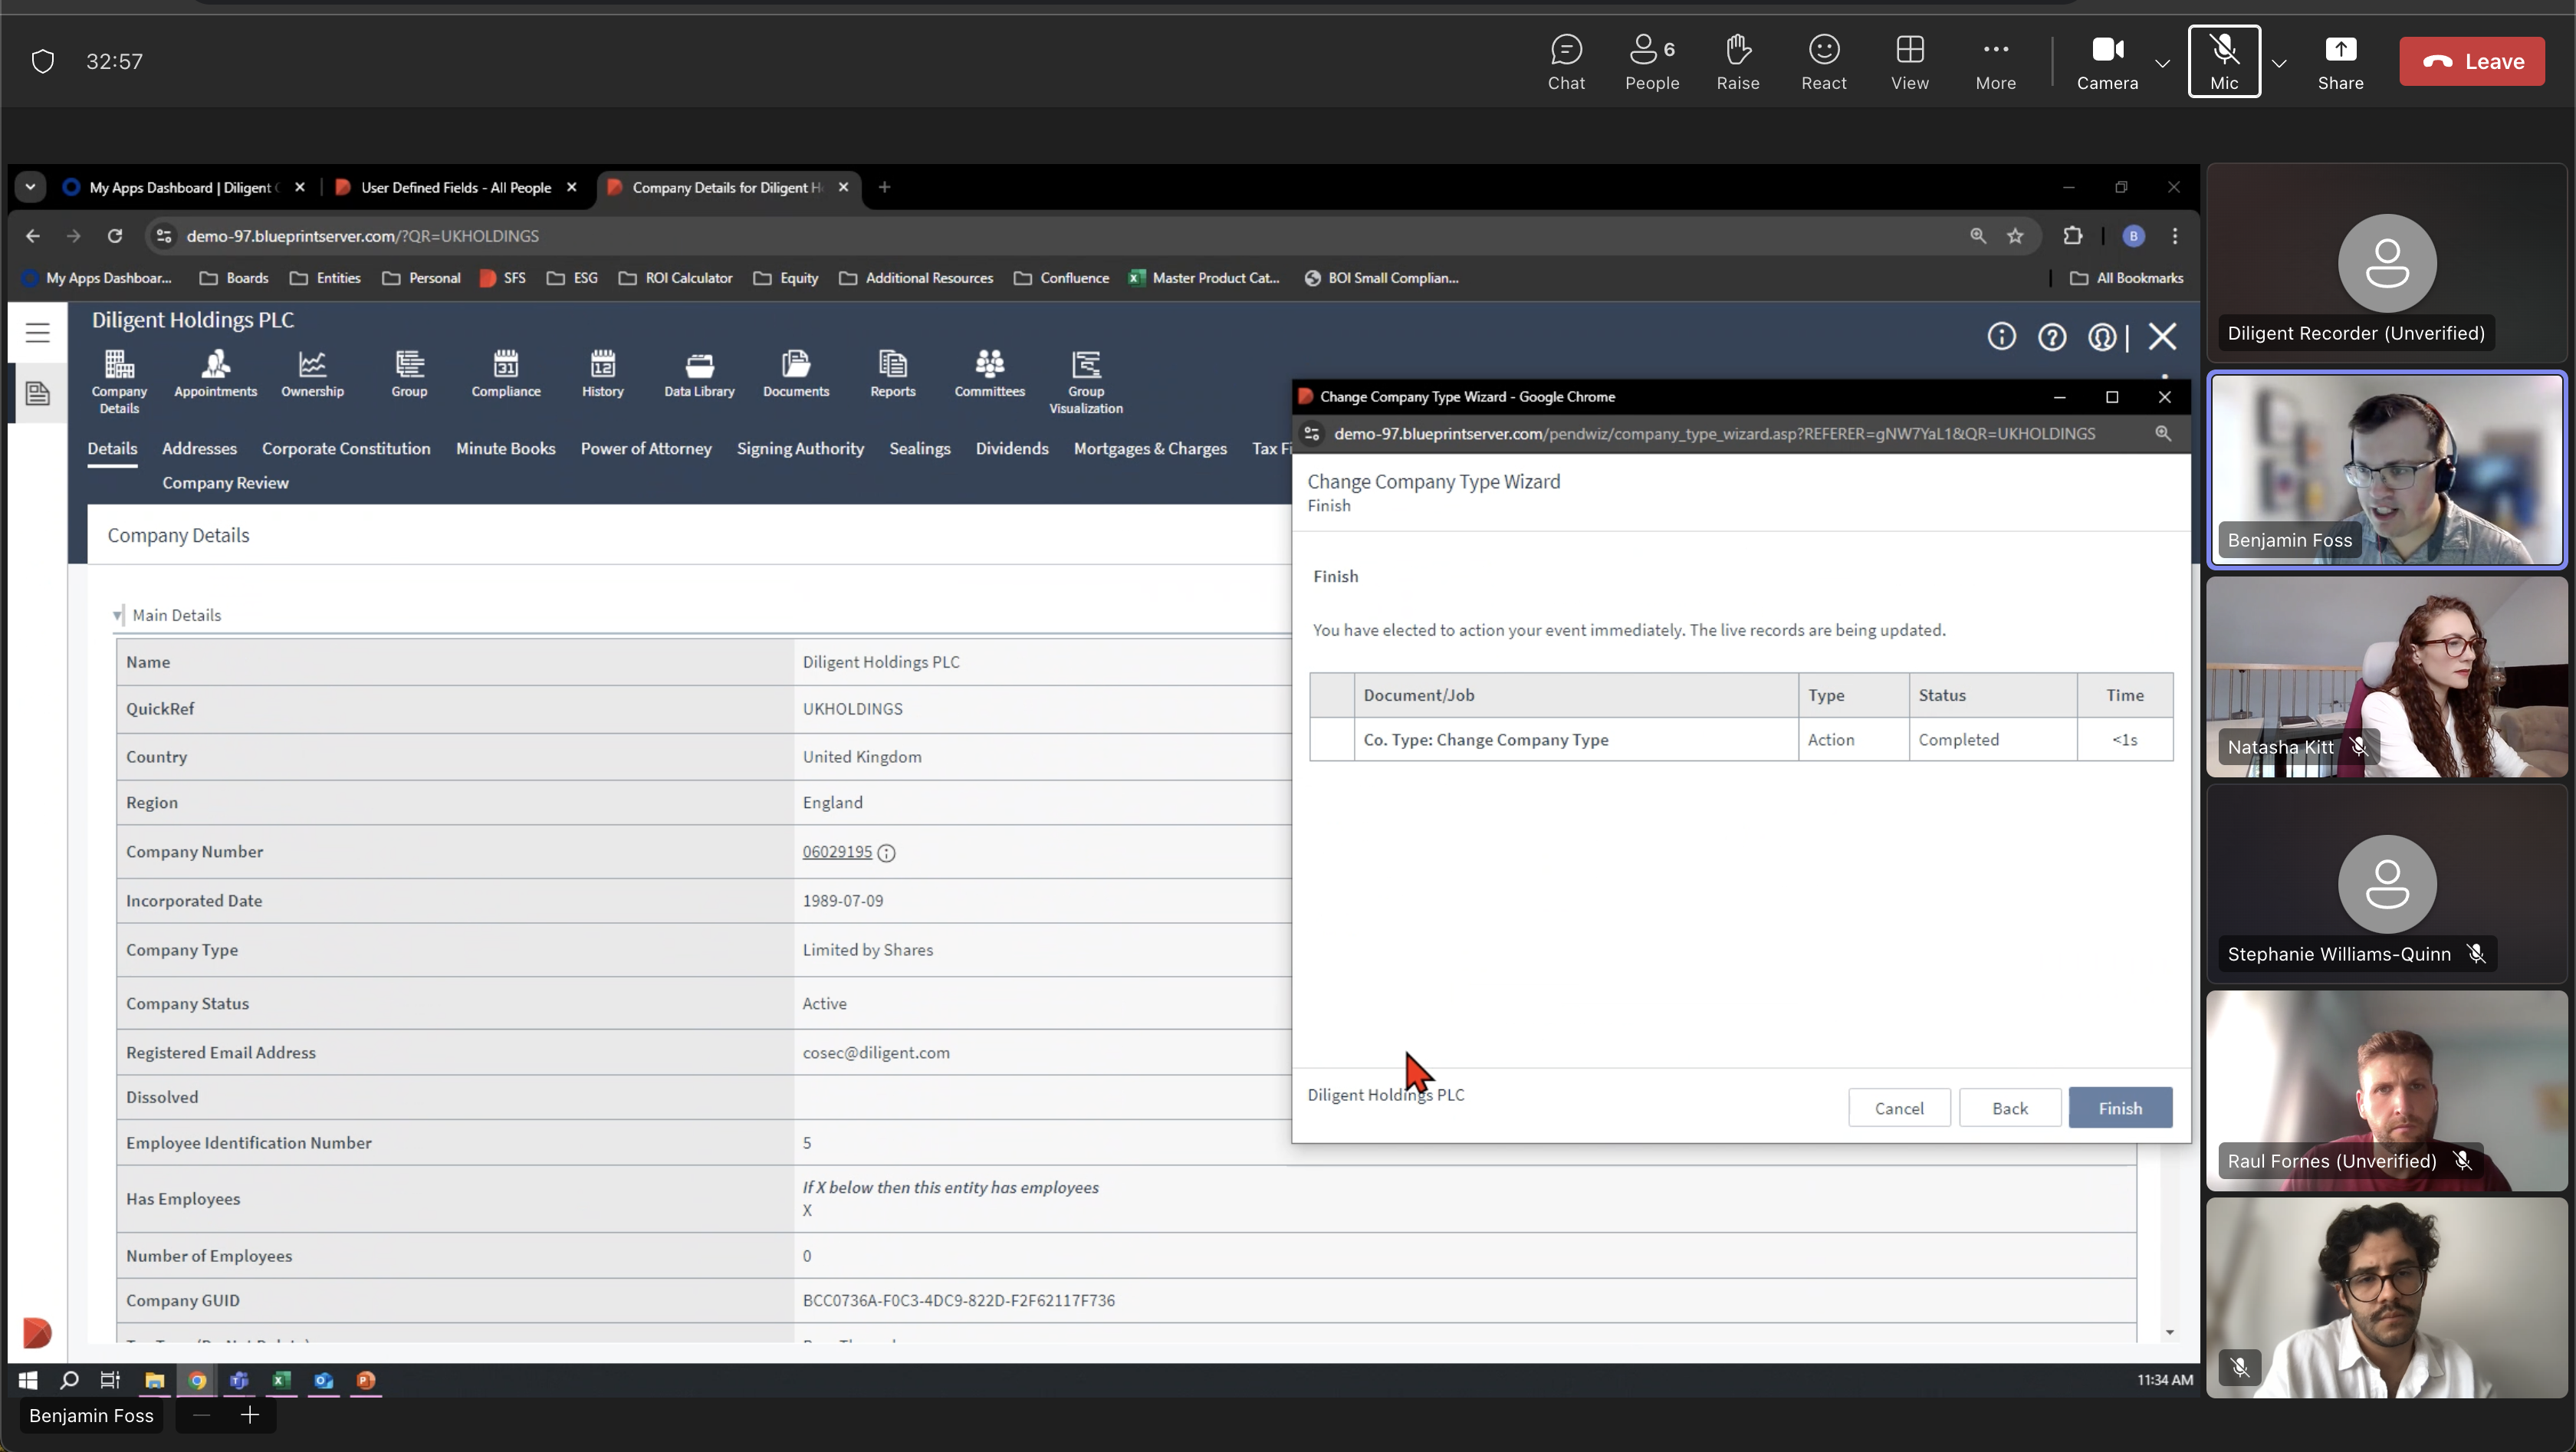Open the Committees section

click(x=990, y=374)
